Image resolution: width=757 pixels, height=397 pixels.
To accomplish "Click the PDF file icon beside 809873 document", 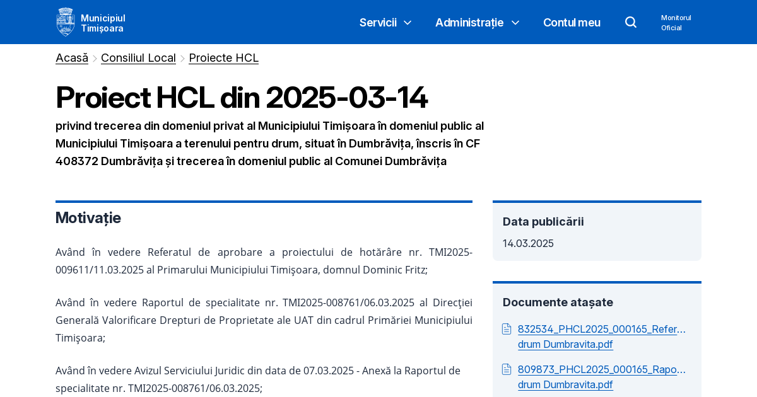I will pyautogui.click(x=507, y=369).
